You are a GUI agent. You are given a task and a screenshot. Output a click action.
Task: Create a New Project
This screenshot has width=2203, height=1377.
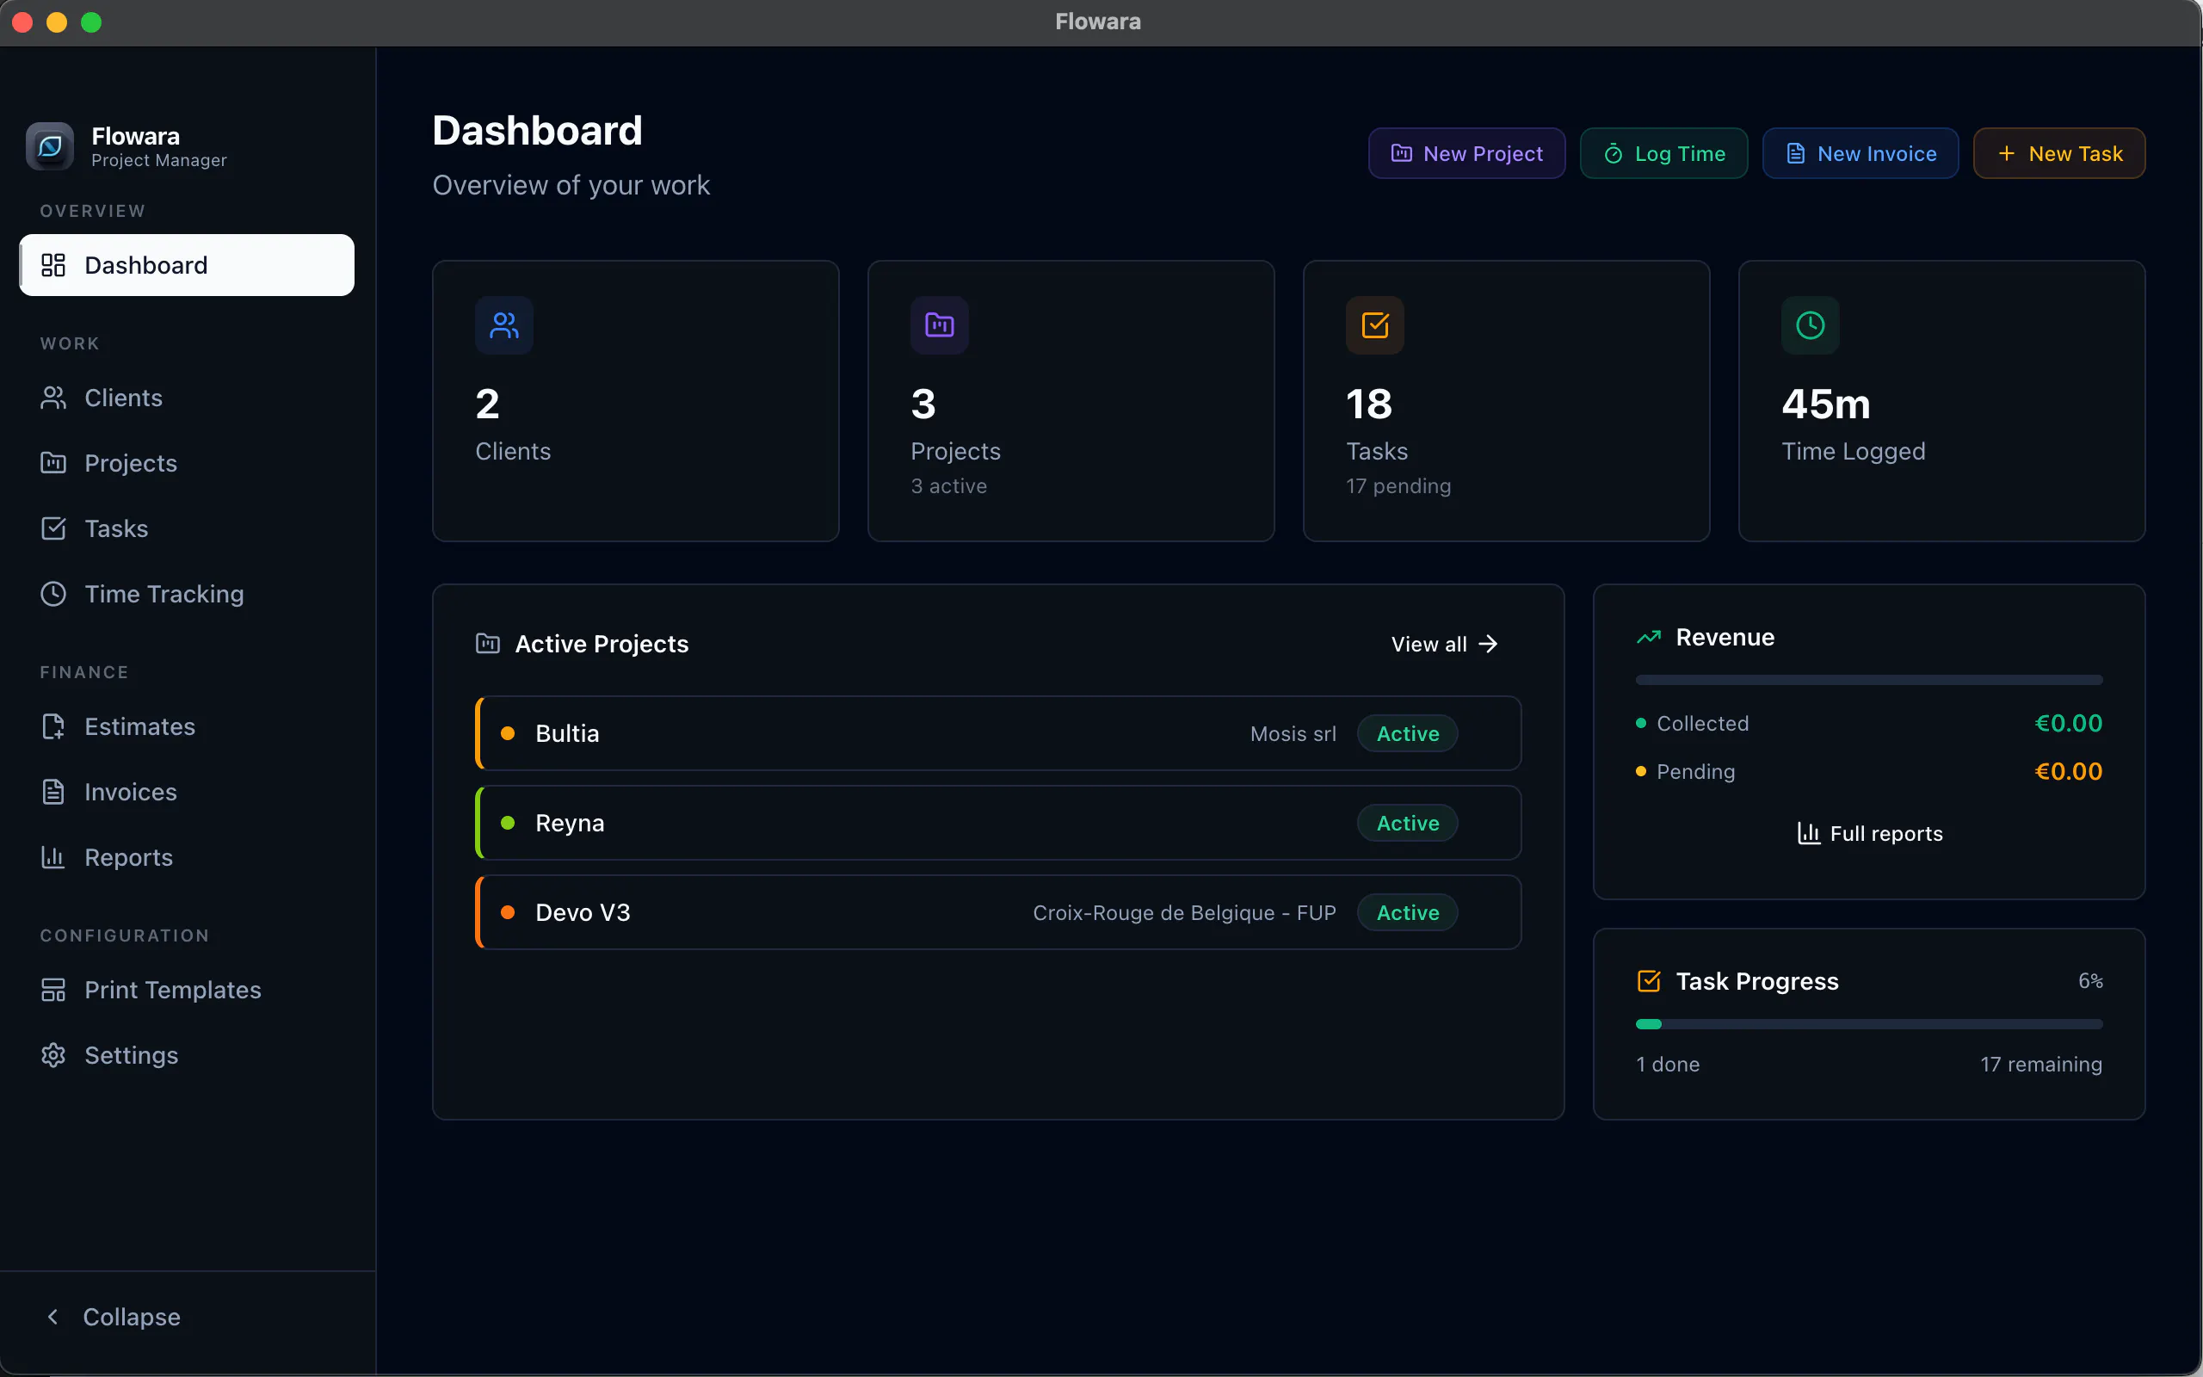[x=1466, y=153]
